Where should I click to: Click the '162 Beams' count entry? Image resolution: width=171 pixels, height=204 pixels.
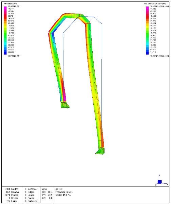12,192
